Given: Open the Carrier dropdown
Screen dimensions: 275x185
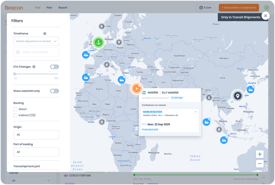Looking at the screenshot, I should (31, 180).
